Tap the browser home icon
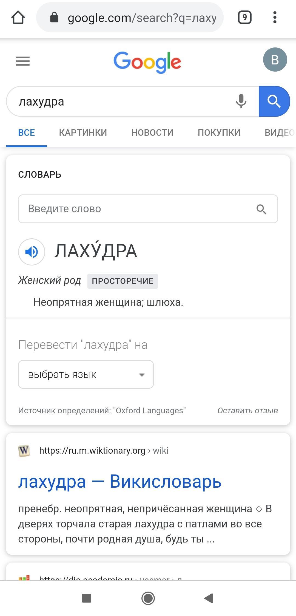This screenshot has width=296, height=616. (x=18, y=18)
